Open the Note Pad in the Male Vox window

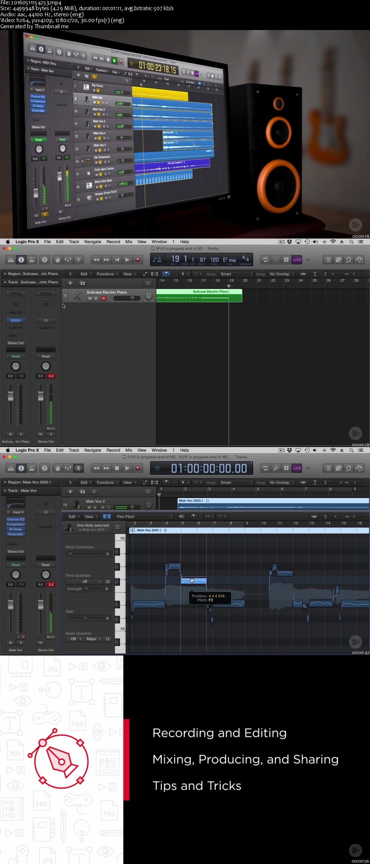338,468
